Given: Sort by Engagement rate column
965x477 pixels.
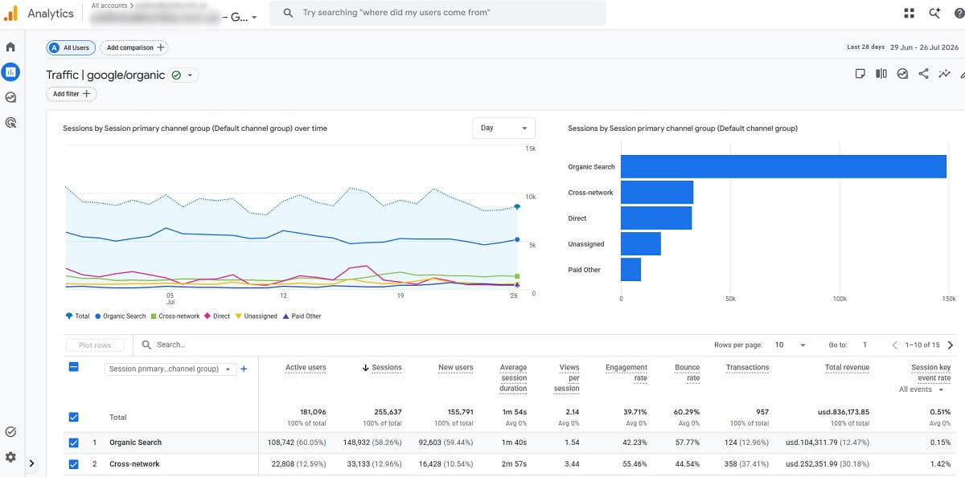Looking at the screenshot, I should tap(626, 373).
